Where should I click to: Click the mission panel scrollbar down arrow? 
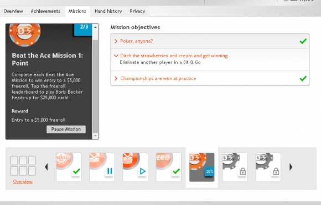95,136
